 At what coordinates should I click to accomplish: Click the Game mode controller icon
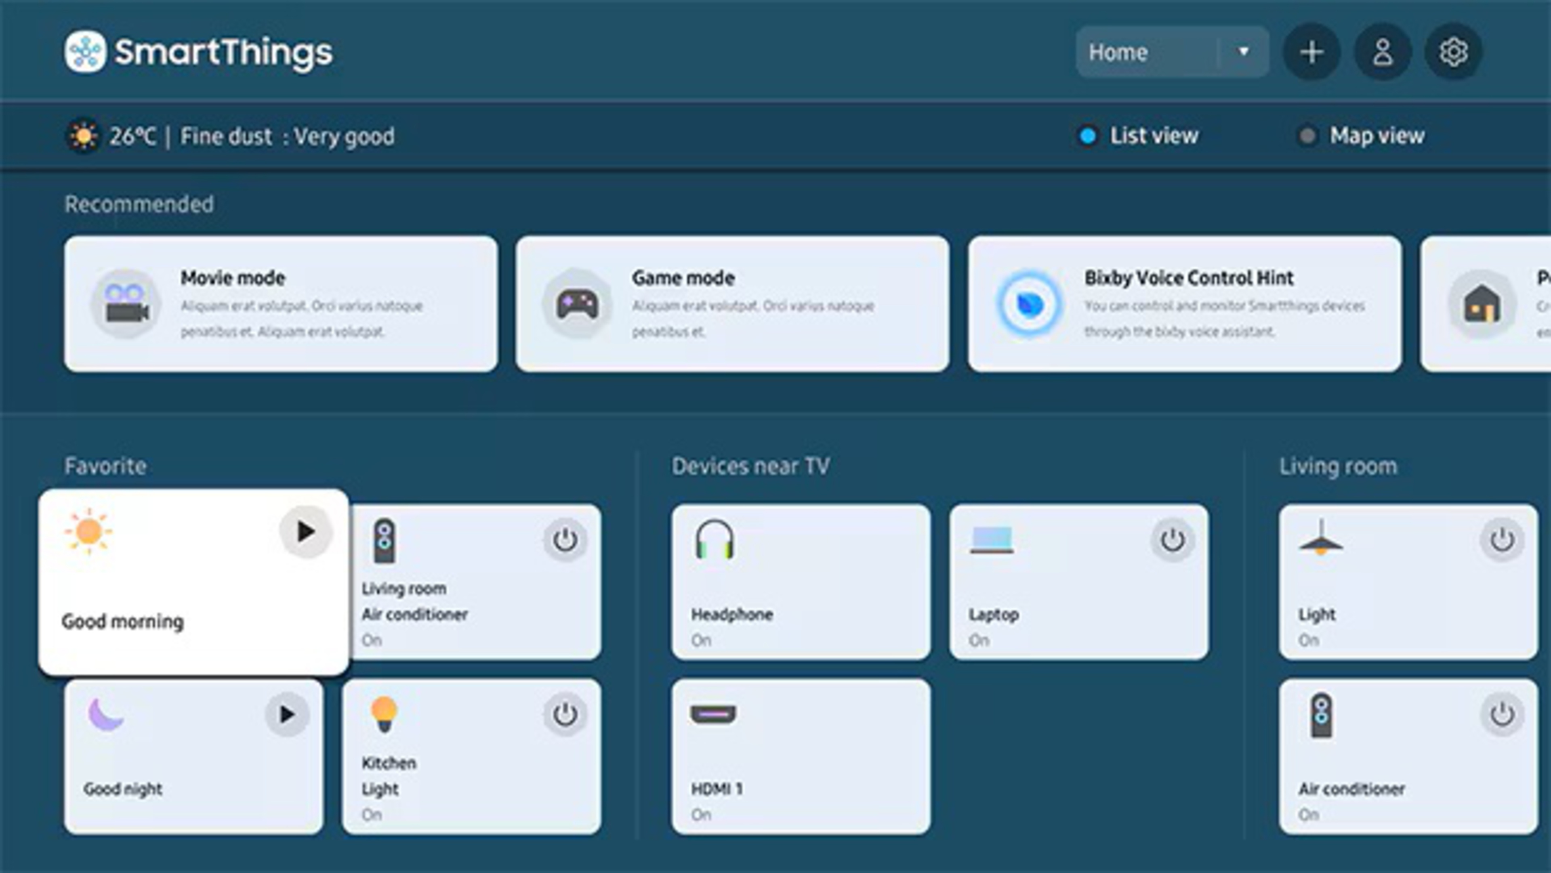578,304
